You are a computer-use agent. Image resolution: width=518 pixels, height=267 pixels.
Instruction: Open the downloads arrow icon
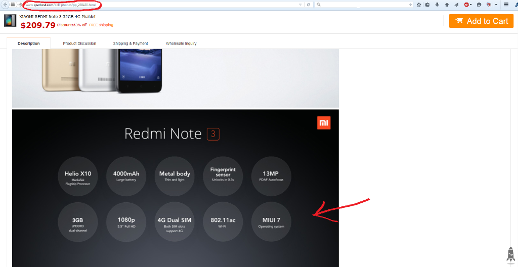point(437,5)
